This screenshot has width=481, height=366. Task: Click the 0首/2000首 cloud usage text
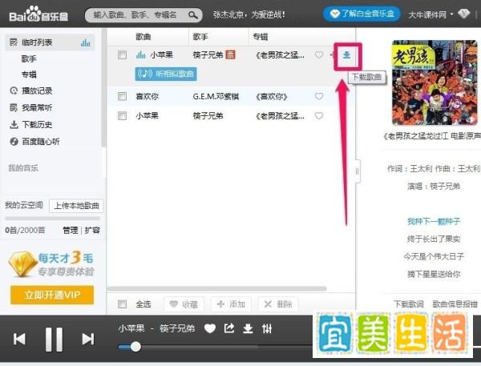click(x=25, y=230)
